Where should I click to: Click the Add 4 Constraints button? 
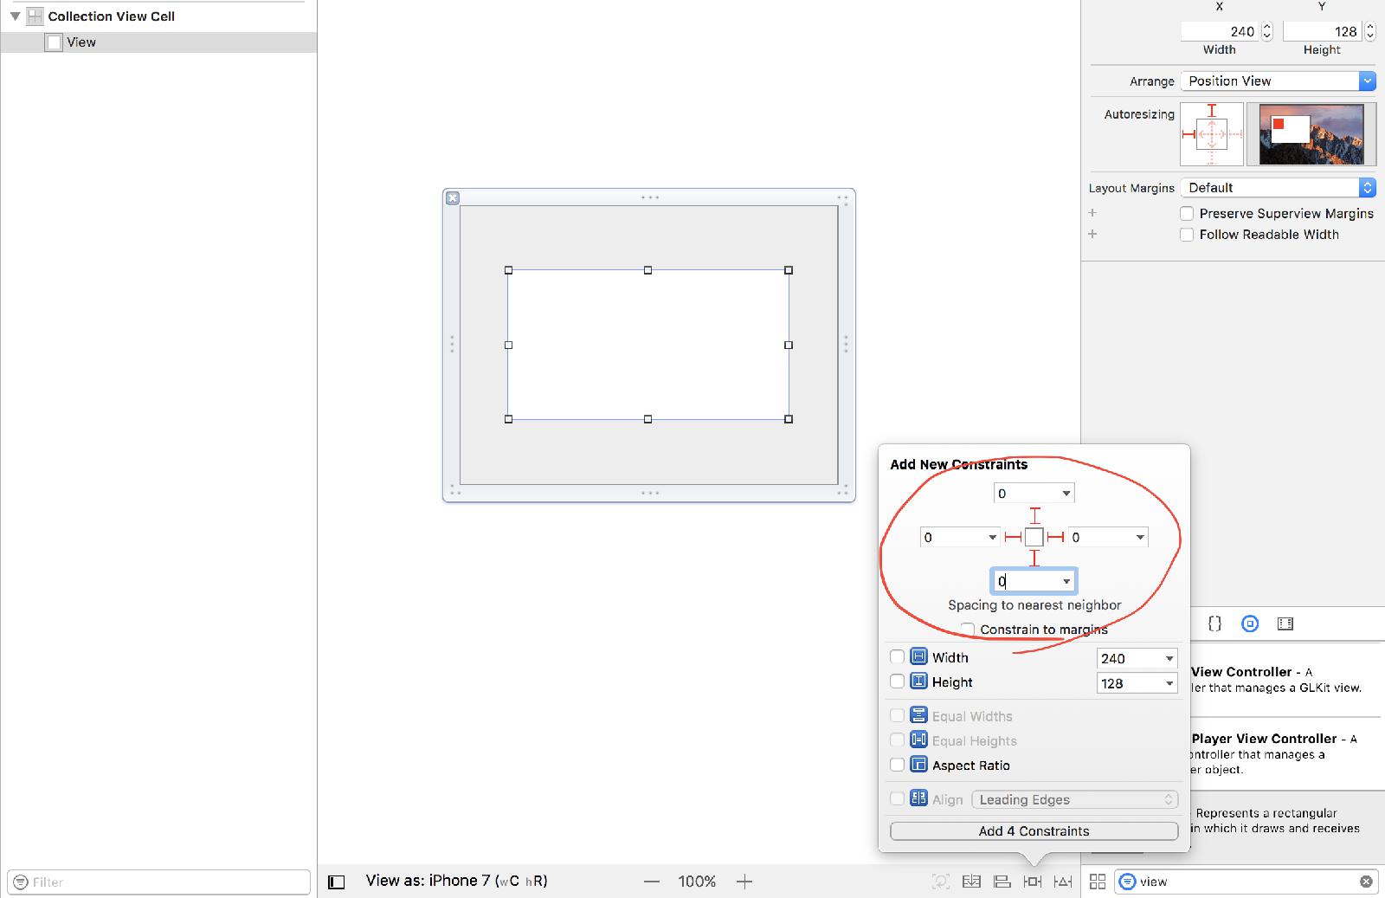click(1034, 831)
